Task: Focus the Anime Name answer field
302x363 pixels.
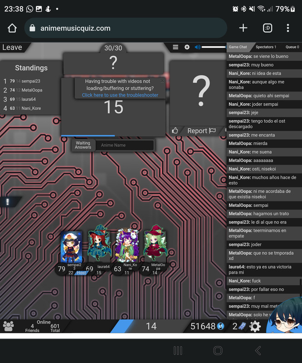Action: [x=125, y=145]
